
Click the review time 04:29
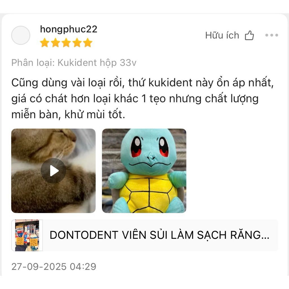[83, 266]
